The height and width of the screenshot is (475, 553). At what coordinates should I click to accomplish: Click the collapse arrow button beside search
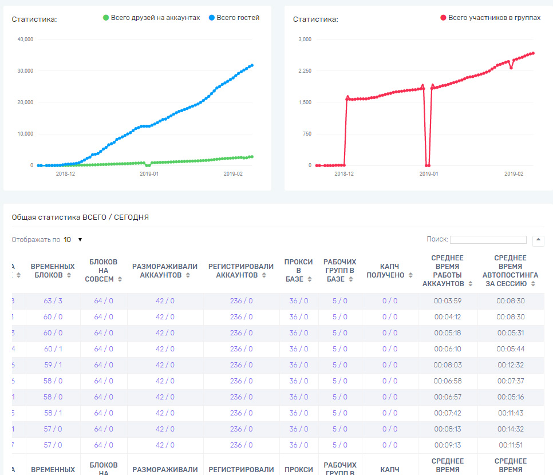[x=538, y=240]
